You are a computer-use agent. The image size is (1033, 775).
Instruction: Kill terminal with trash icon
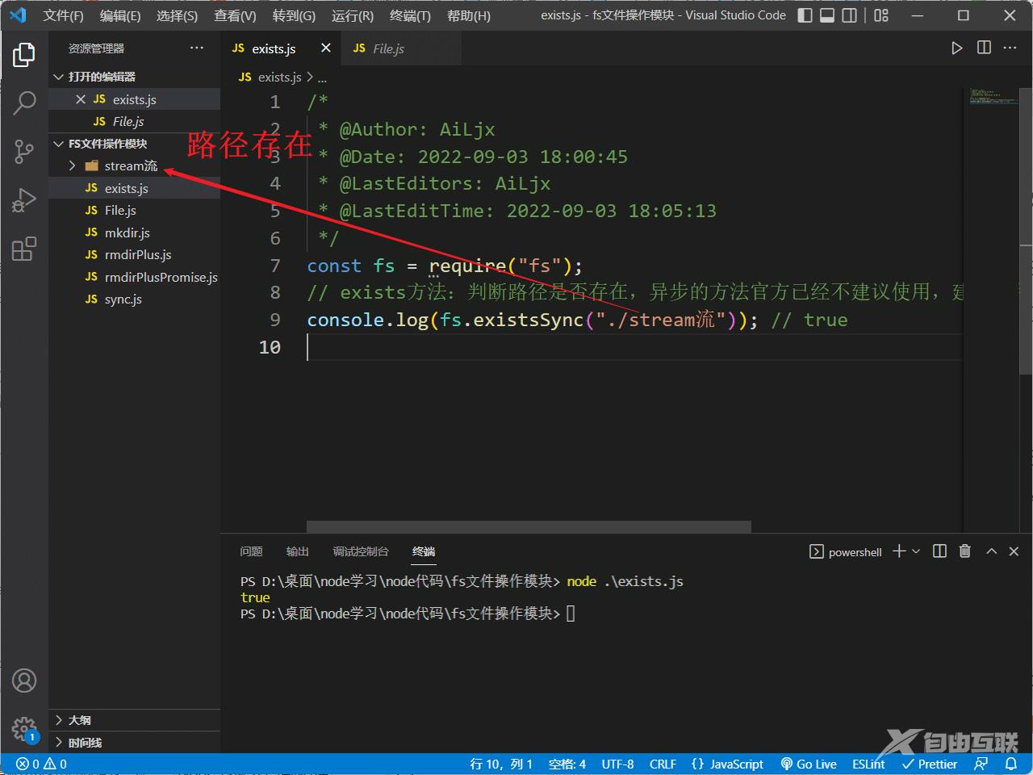click(964, 551)
